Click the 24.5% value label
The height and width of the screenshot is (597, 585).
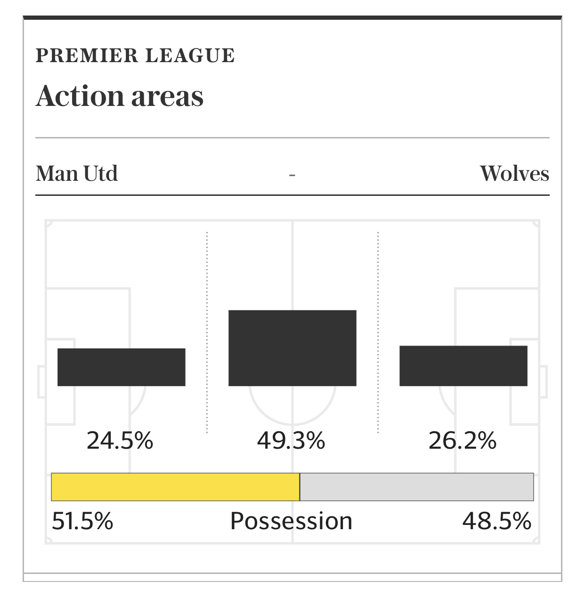(x=120, y=441)
